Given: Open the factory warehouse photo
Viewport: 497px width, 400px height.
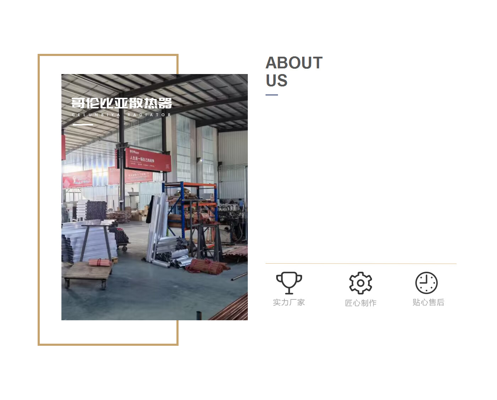Looking at the screenshot, I should pos(154,197).
